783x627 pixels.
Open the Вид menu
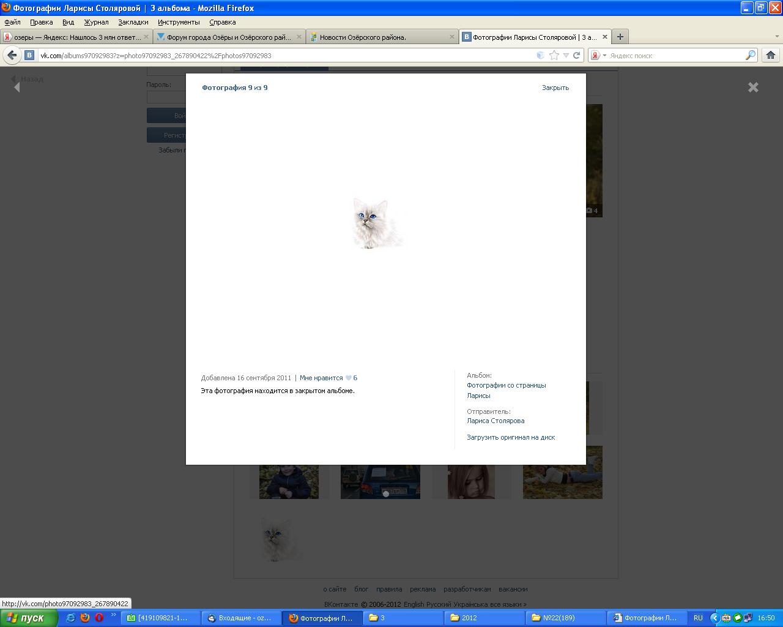coord(68,22)
